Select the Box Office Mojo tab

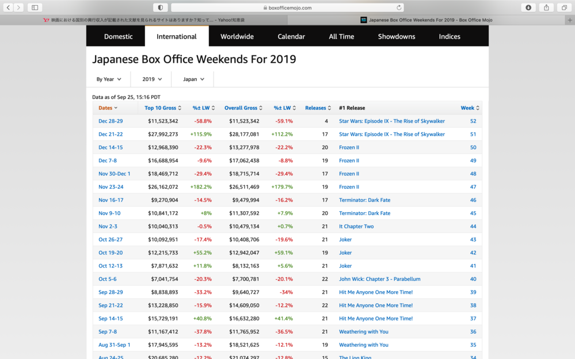tap(427, 20)
